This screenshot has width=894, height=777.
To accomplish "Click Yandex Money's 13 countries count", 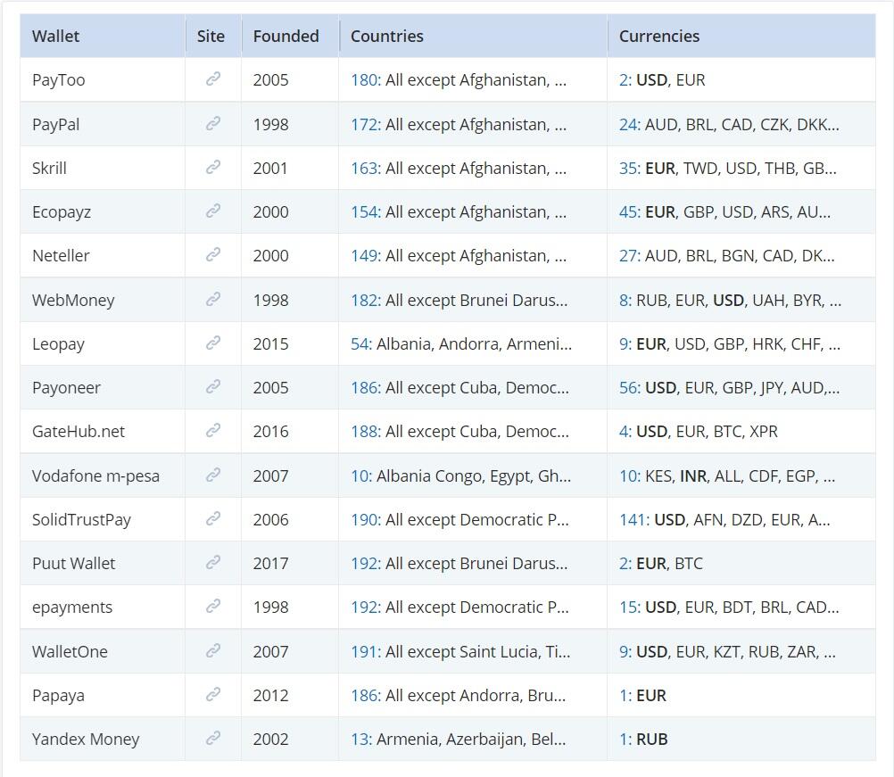I will click(361, 740).
